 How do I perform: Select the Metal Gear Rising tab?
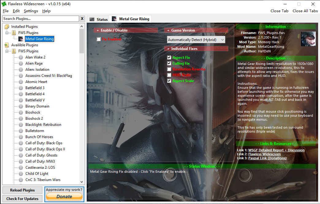pyautogui.click(x=131, y=19)
